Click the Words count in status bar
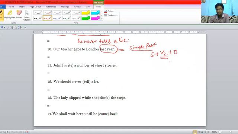The height and width of the screenshot is (134, 238). (16, 132)
